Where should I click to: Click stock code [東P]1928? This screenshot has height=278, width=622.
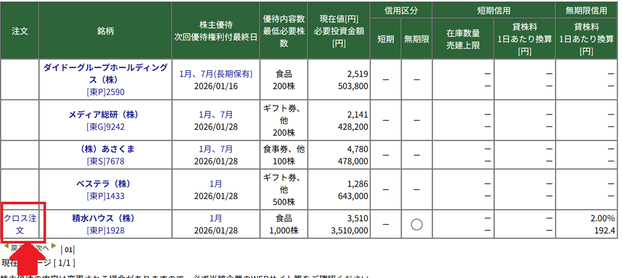[105, 230]
